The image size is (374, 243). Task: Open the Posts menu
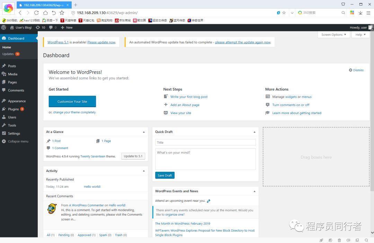[x=12, y=66]
